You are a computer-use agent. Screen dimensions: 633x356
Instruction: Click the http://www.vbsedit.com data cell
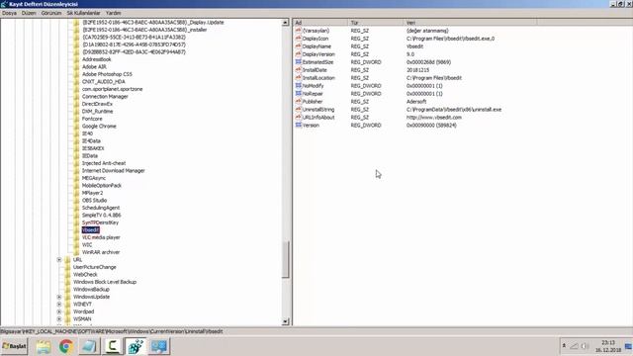click(434, 117)
